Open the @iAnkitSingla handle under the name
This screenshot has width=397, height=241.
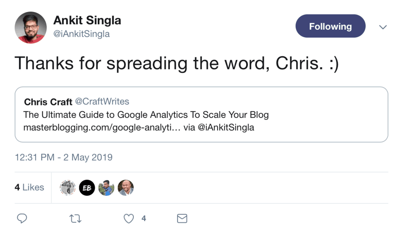pyautogui.click(x=81, y=34)
